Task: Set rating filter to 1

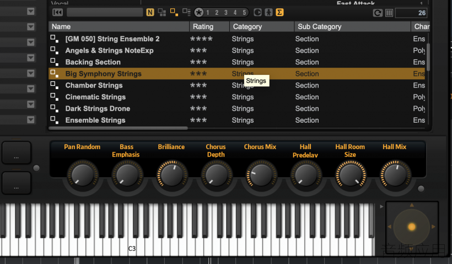Action: point(208,12)
